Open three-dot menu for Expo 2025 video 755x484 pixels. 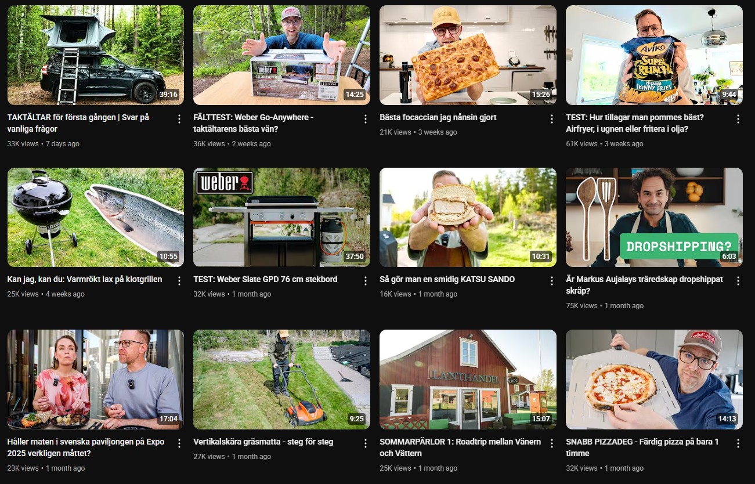pos(179,443)
